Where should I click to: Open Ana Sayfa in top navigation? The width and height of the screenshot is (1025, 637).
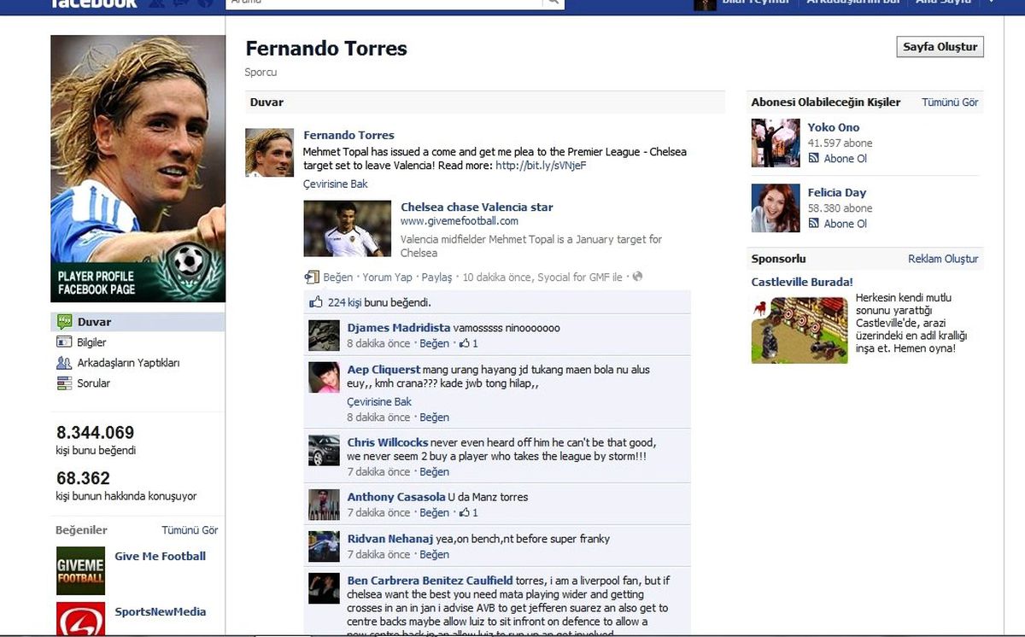click(943, 3)
